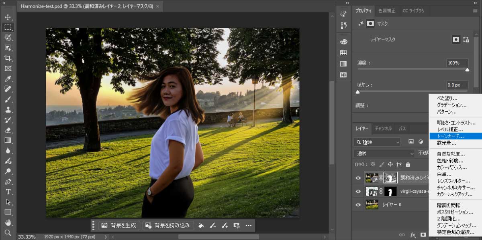The width and height of the screenshot is (482, 240).
Task: Select the Clone Stamp tool
Action: click(x=8, y=109)
